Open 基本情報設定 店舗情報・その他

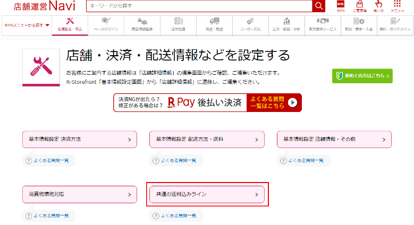(334, 139)
